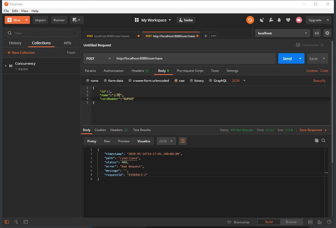This screenshot has height=228, width=336.
Task: Open the Save Response dropdown
Action: (x=313, y=130)
